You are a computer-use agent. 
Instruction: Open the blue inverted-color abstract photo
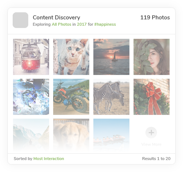tap(31, 97)
